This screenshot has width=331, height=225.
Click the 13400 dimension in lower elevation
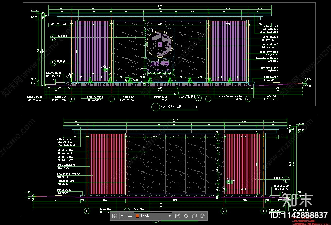click(x=175, y=118)
